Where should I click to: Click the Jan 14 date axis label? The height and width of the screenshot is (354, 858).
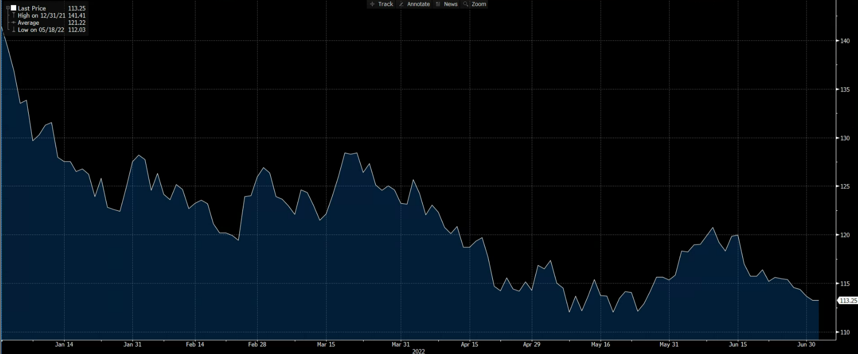(x=64, y=344)
